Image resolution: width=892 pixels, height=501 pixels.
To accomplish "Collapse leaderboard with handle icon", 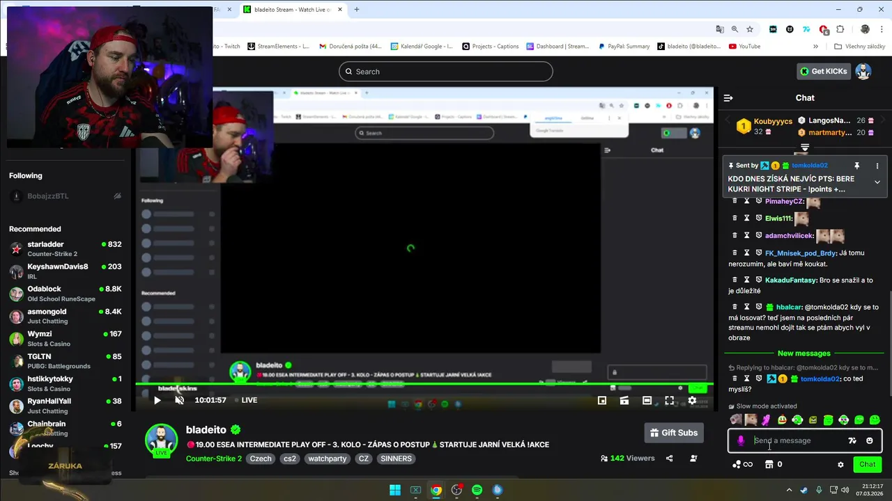I will click(805, 148).
